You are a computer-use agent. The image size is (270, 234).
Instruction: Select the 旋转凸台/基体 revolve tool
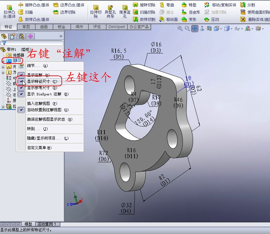[34, 5]
